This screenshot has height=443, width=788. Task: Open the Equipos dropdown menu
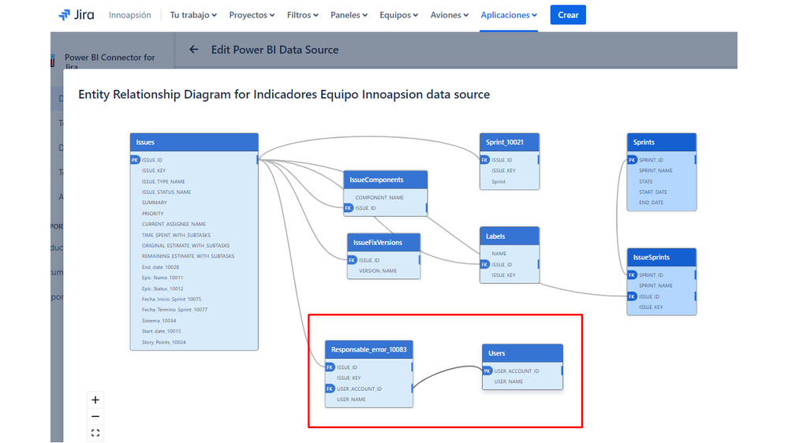point(398,15)
